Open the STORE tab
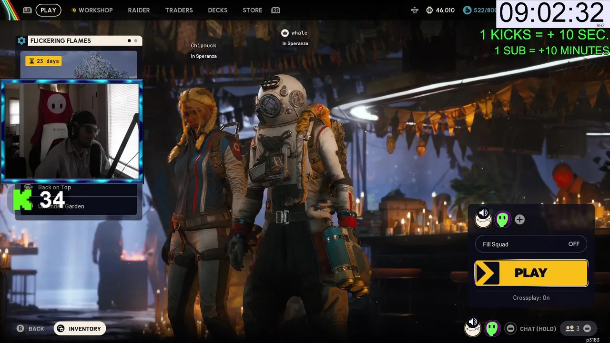The image size is (610, 343). pyautogui.click(x=253, y=10)
